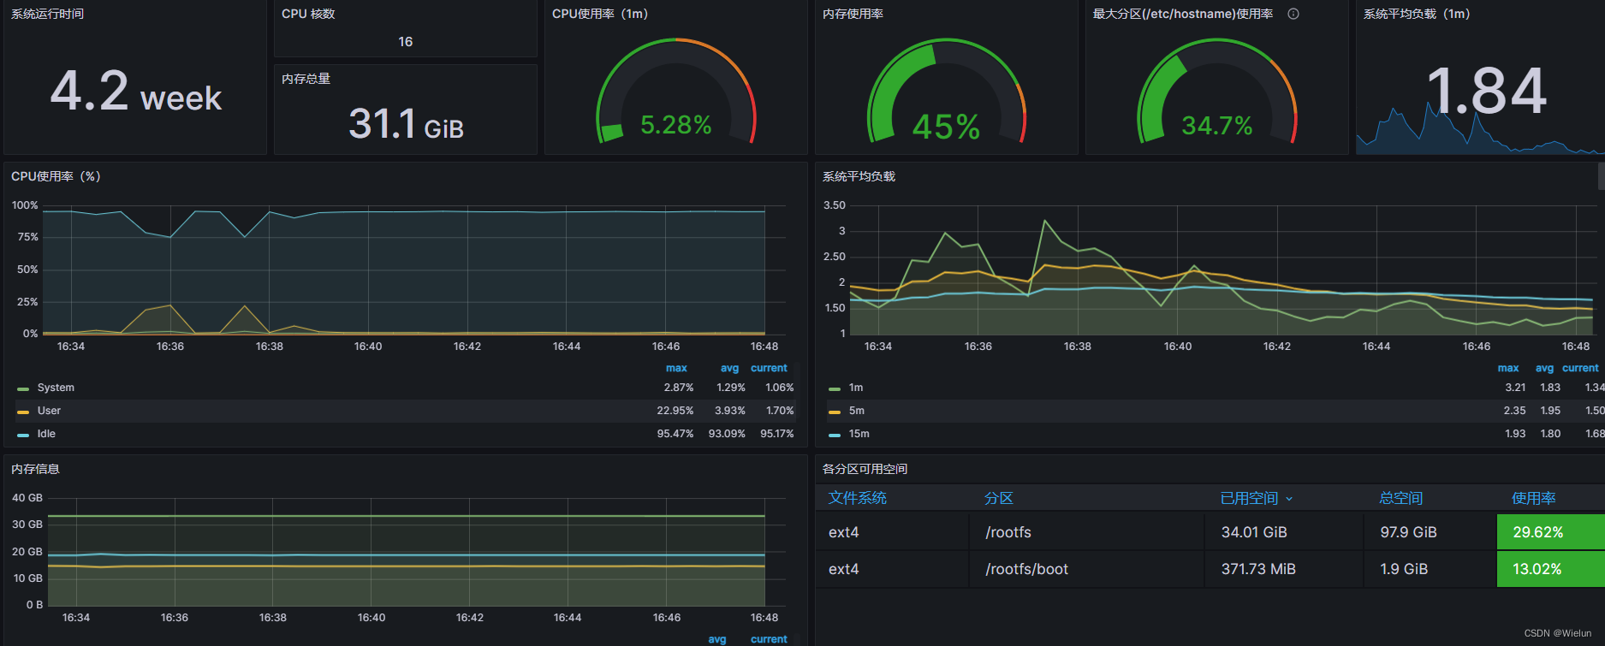Click the info icon beside 最大分区 usage title

point(1293,14)
